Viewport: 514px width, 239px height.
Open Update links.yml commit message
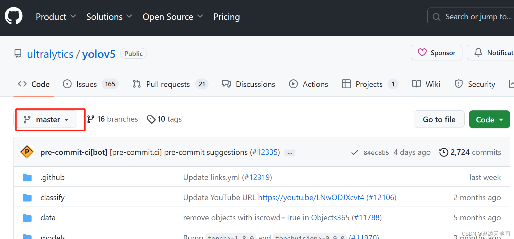coord(211,177)
